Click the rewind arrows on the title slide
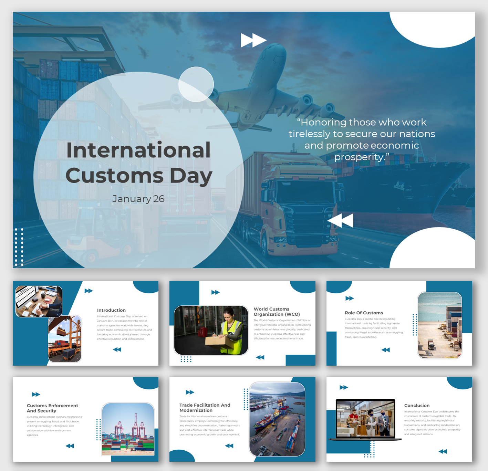The height and width of the screenshot is (471, 488). click(x=340, y=220)
